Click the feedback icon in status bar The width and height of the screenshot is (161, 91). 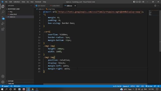click(x=155, y=86)
